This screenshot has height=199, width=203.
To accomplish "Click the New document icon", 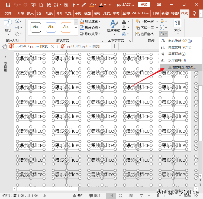I will [x=41, y=5].
